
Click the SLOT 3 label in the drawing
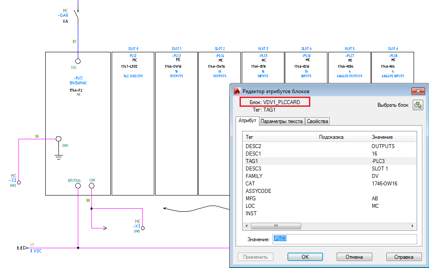263,49
